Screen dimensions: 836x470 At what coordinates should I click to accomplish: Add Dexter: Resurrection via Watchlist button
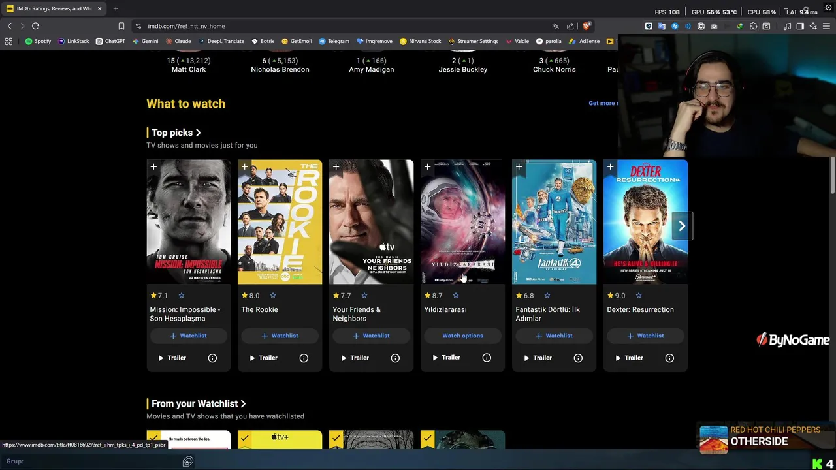645,336
